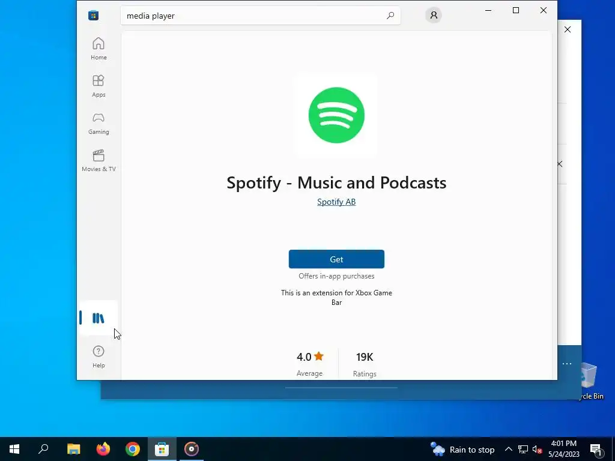Open the notification center icon
This screenshot has height=461, width=615.
[596, 449]
